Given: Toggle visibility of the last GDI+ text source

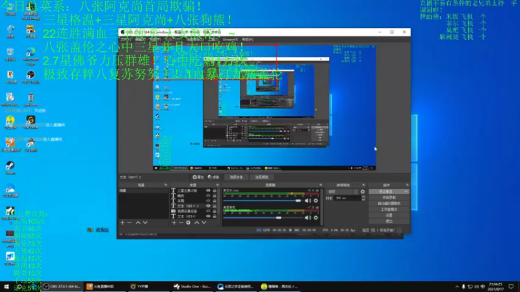Looking at the screenshot, I should tap(208, 216).
